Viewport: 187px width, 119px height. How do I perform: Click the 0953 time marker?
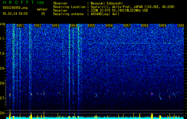point(56,26)
